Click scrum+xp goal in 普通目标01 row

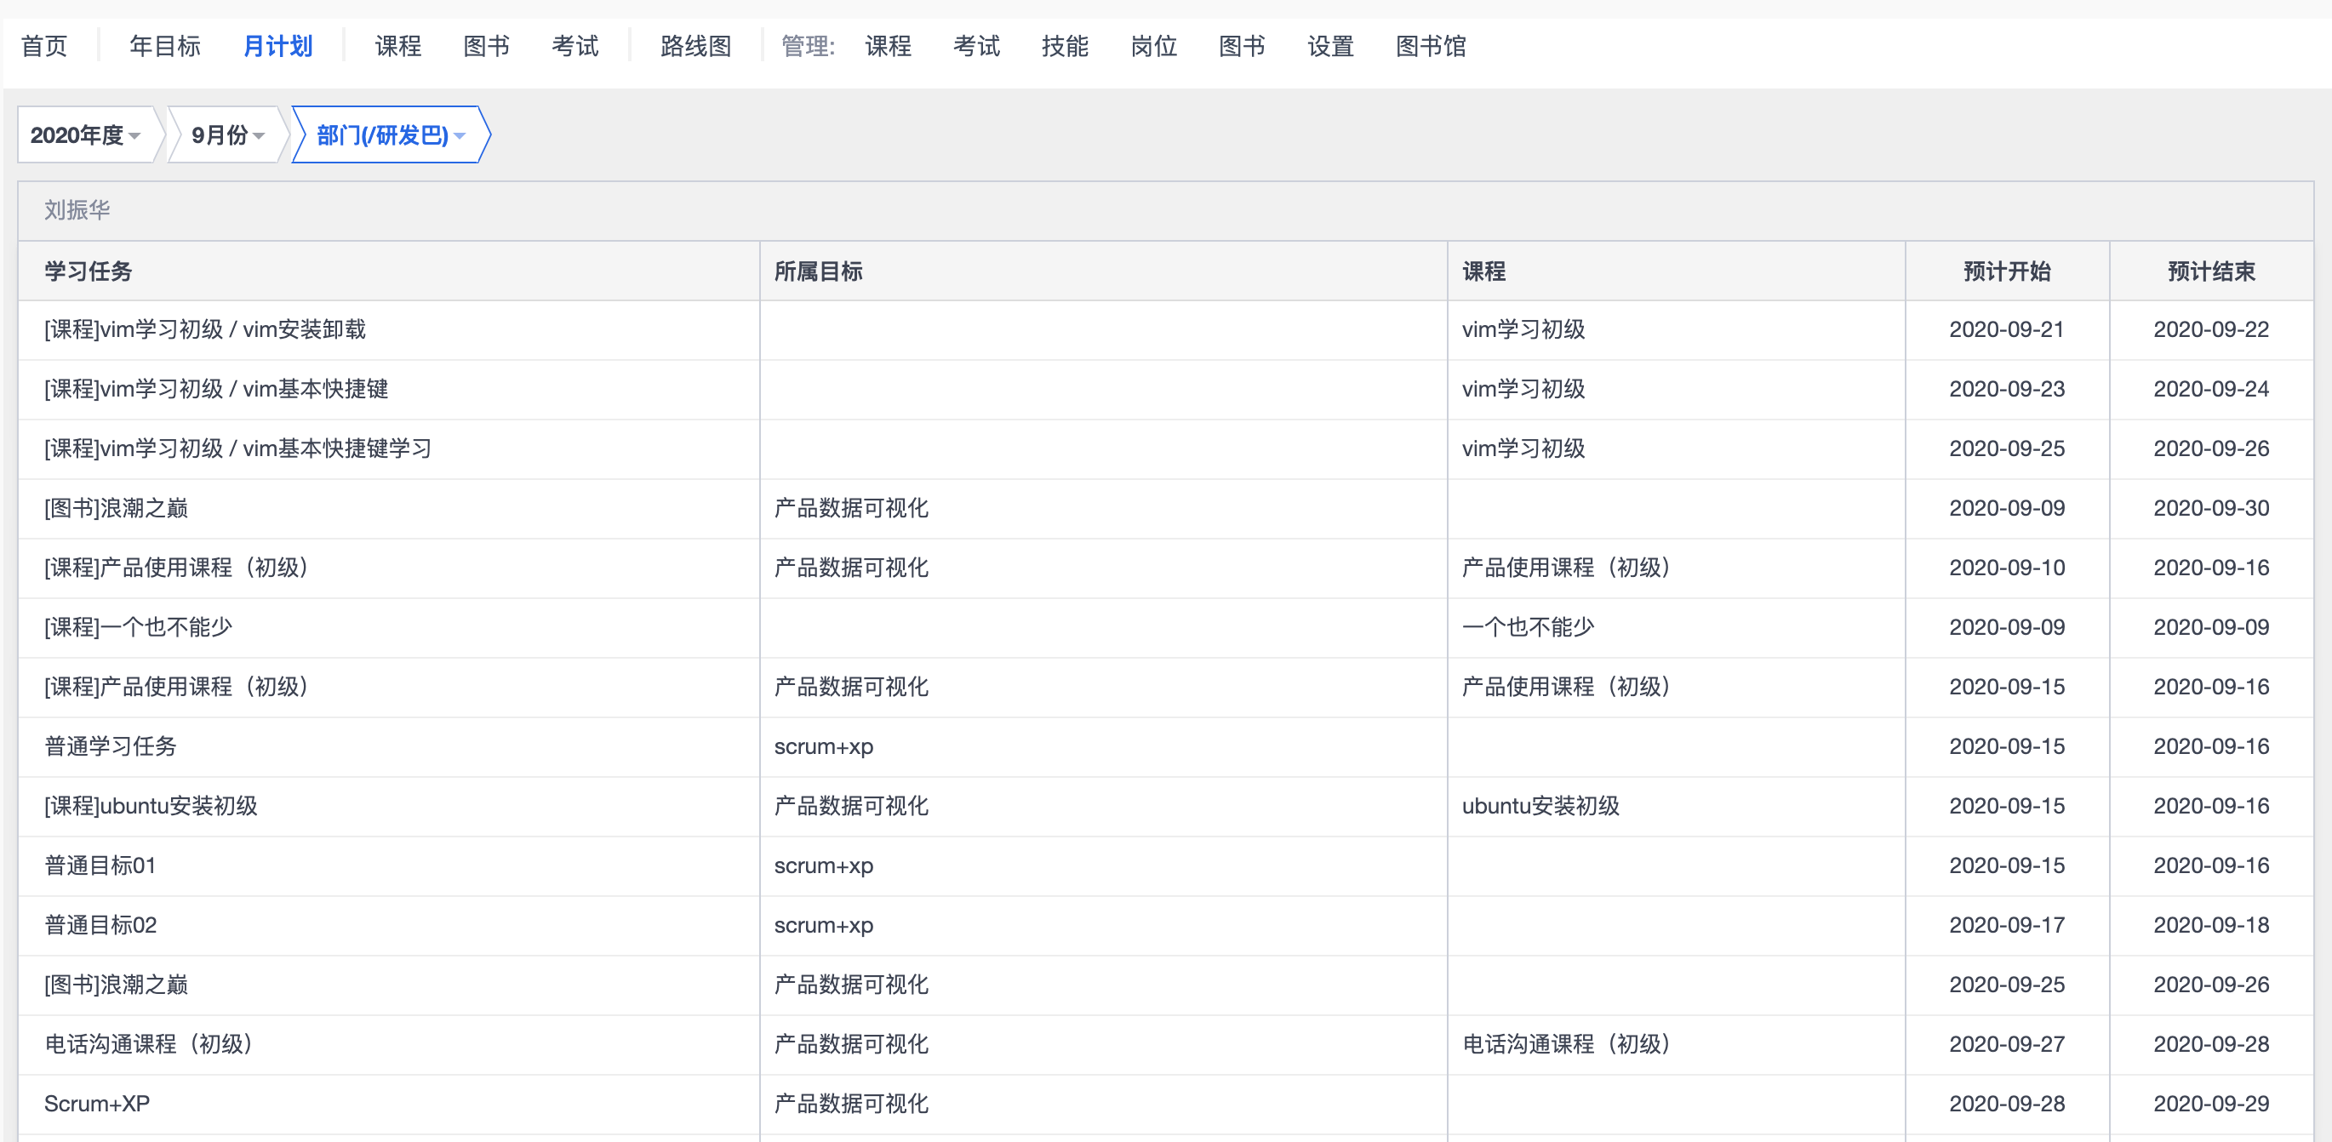[824, 867]
